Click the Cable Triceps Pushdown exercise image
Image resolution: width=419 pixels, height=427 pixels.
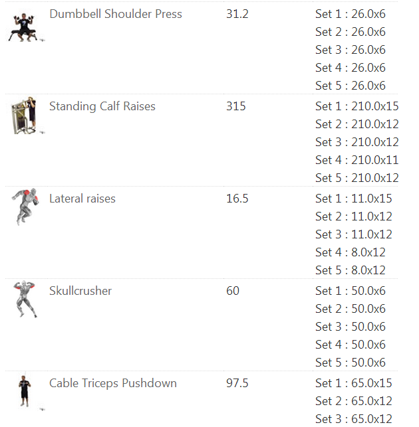(x=25, y=390)
